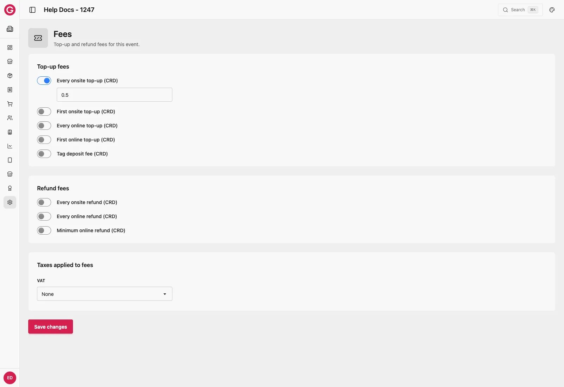Enable Tag deposit fee toggle
The width and height of the screenshot is (564, 387).
coord(44,154)
